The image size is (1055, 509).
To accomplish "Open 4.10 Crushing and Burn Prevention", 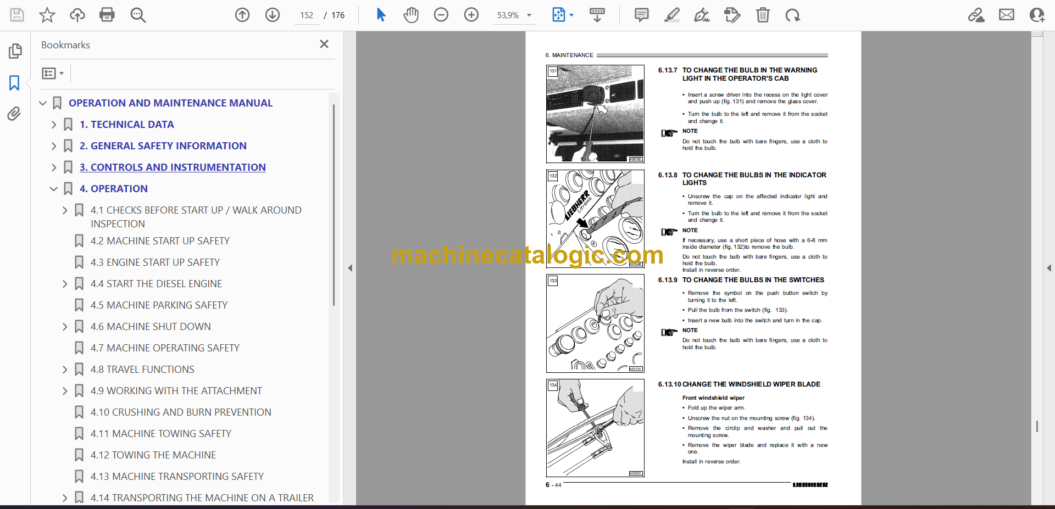I will pyautogui.click(x=181, y=412).
